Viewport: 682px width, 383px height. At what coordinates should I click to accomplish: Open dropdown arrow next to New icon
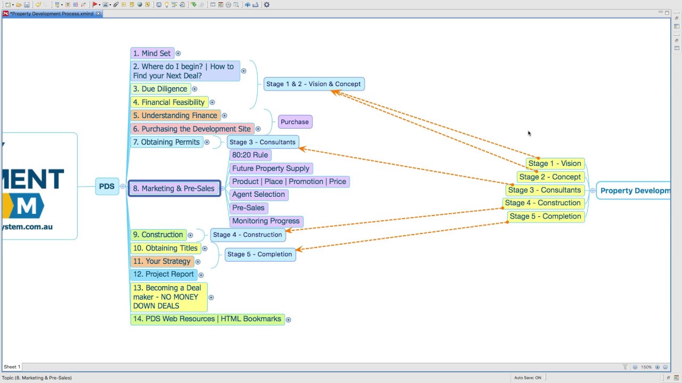[13, 4]
